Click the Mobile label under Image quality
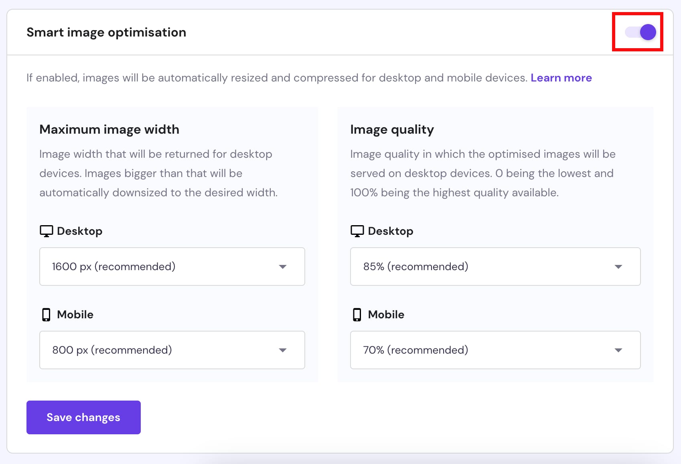Viewport: 681px width, 464px height. [386, 315]
